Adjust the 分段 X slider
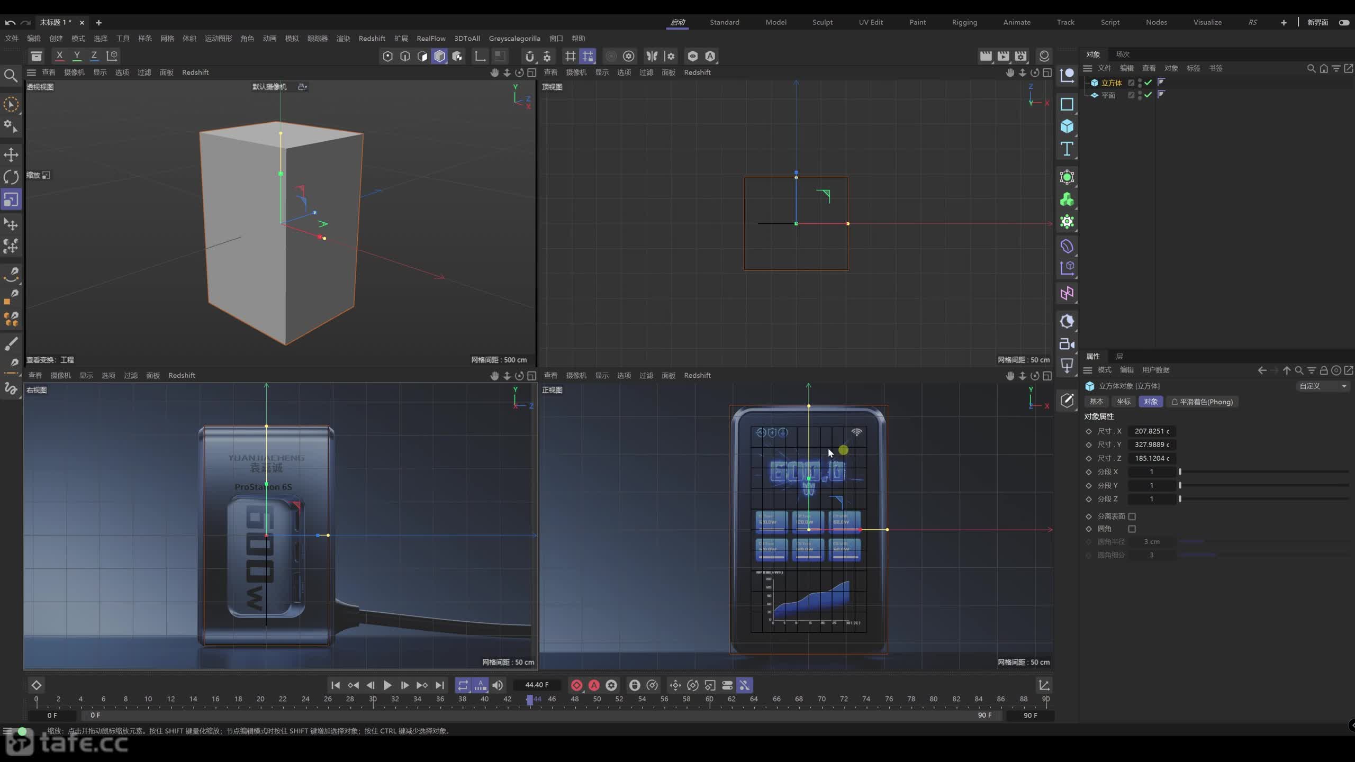1355x762 pixels. pyautogui.click(x=1264, y=471)
